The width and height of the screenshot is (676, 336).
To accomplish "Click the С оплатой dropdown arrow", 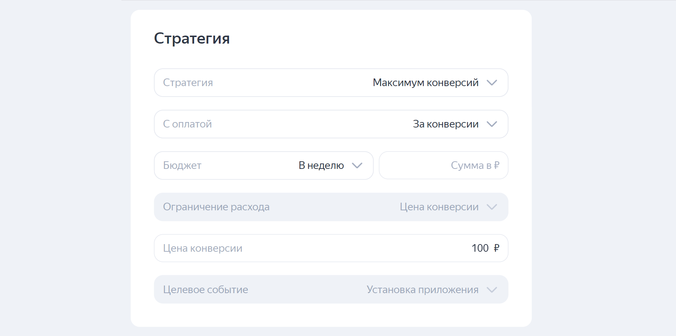I will coord(492,124).
